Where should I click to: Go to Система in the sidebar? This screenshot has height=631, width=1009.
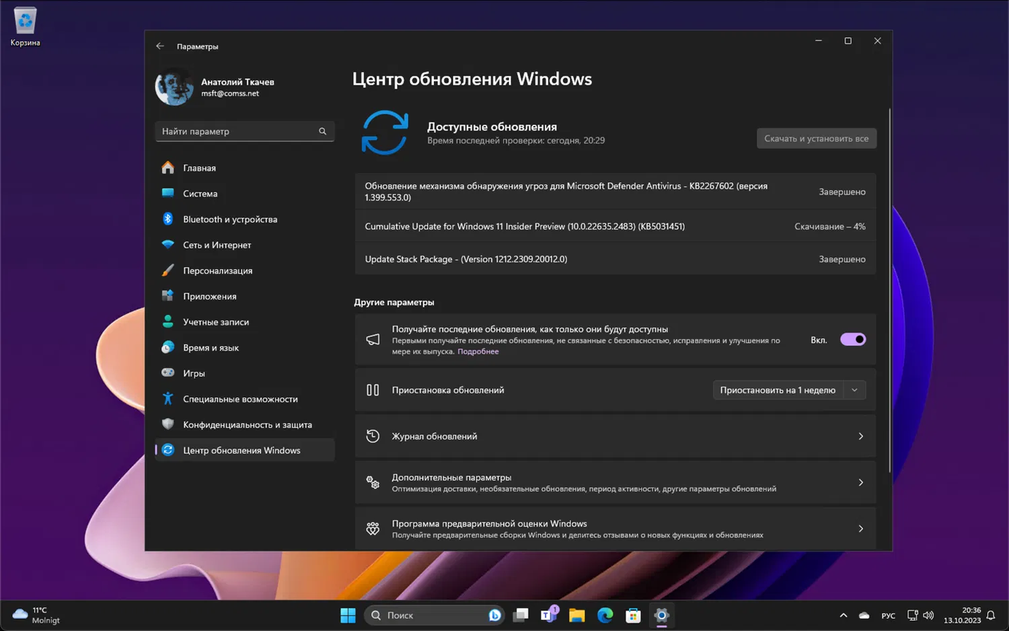click(x=245, y=193)
